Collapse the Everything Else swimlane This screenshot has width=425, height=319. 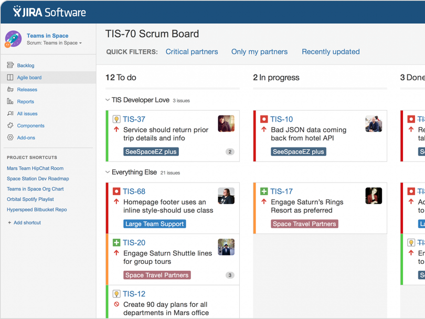(108, 172)
